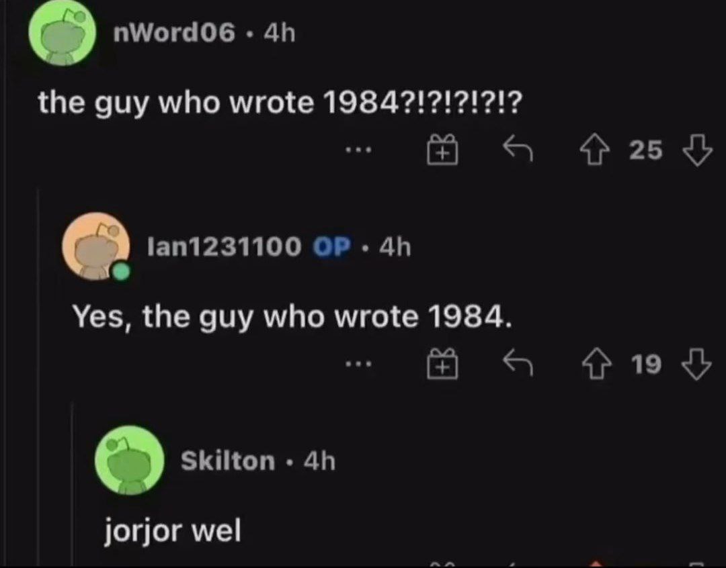This screenshot has height=568, width=726.
Task: Reply to nWord06's comment
Action: point(518,148)
